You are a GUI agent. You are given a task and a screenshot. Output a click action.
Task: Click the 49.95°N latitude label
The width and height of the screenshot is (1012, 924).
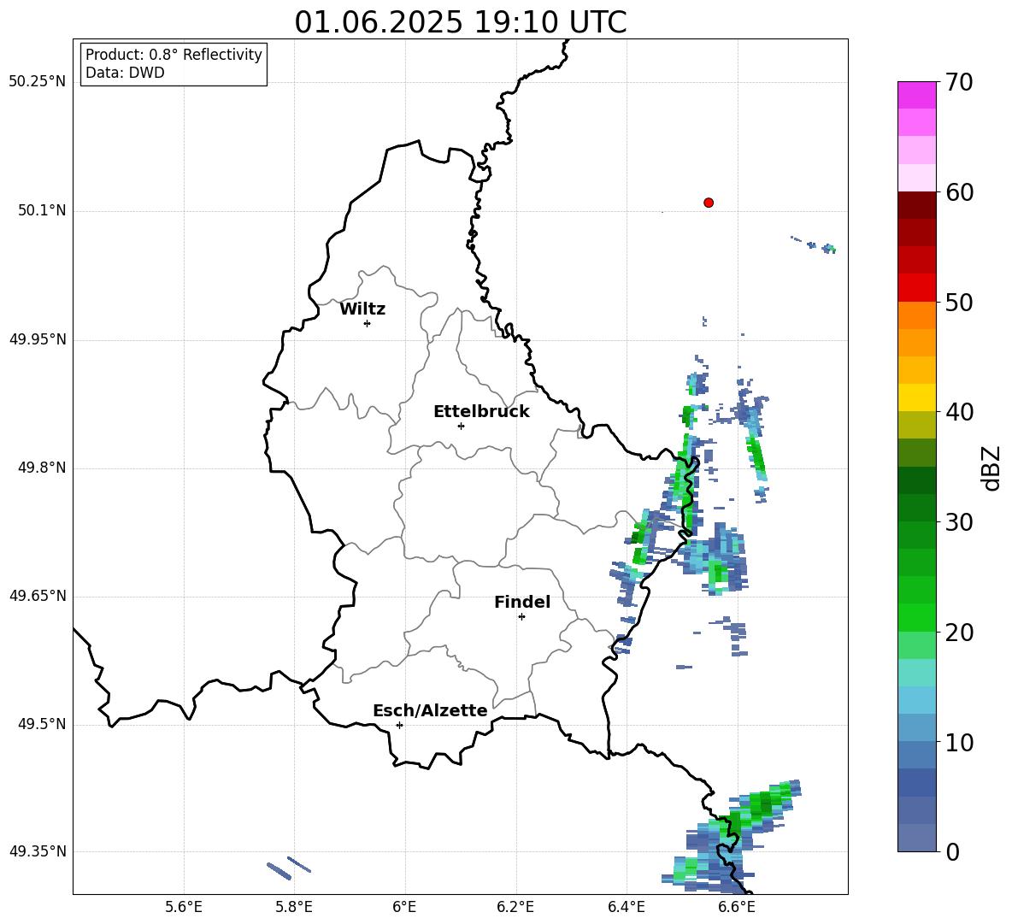pos(38,339)
